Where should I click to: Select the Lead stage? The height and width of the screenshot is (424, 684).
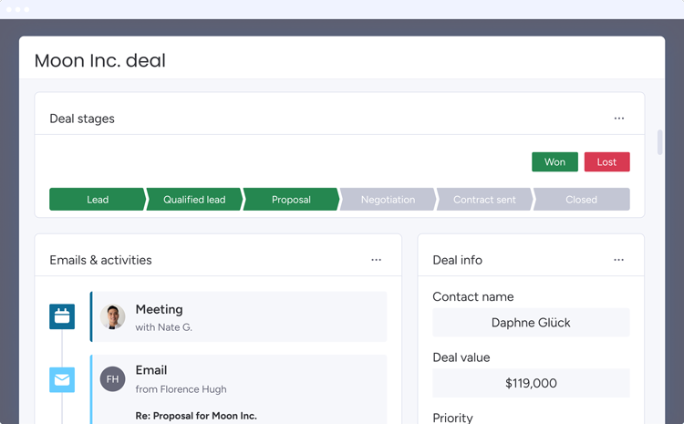[98, 200]
